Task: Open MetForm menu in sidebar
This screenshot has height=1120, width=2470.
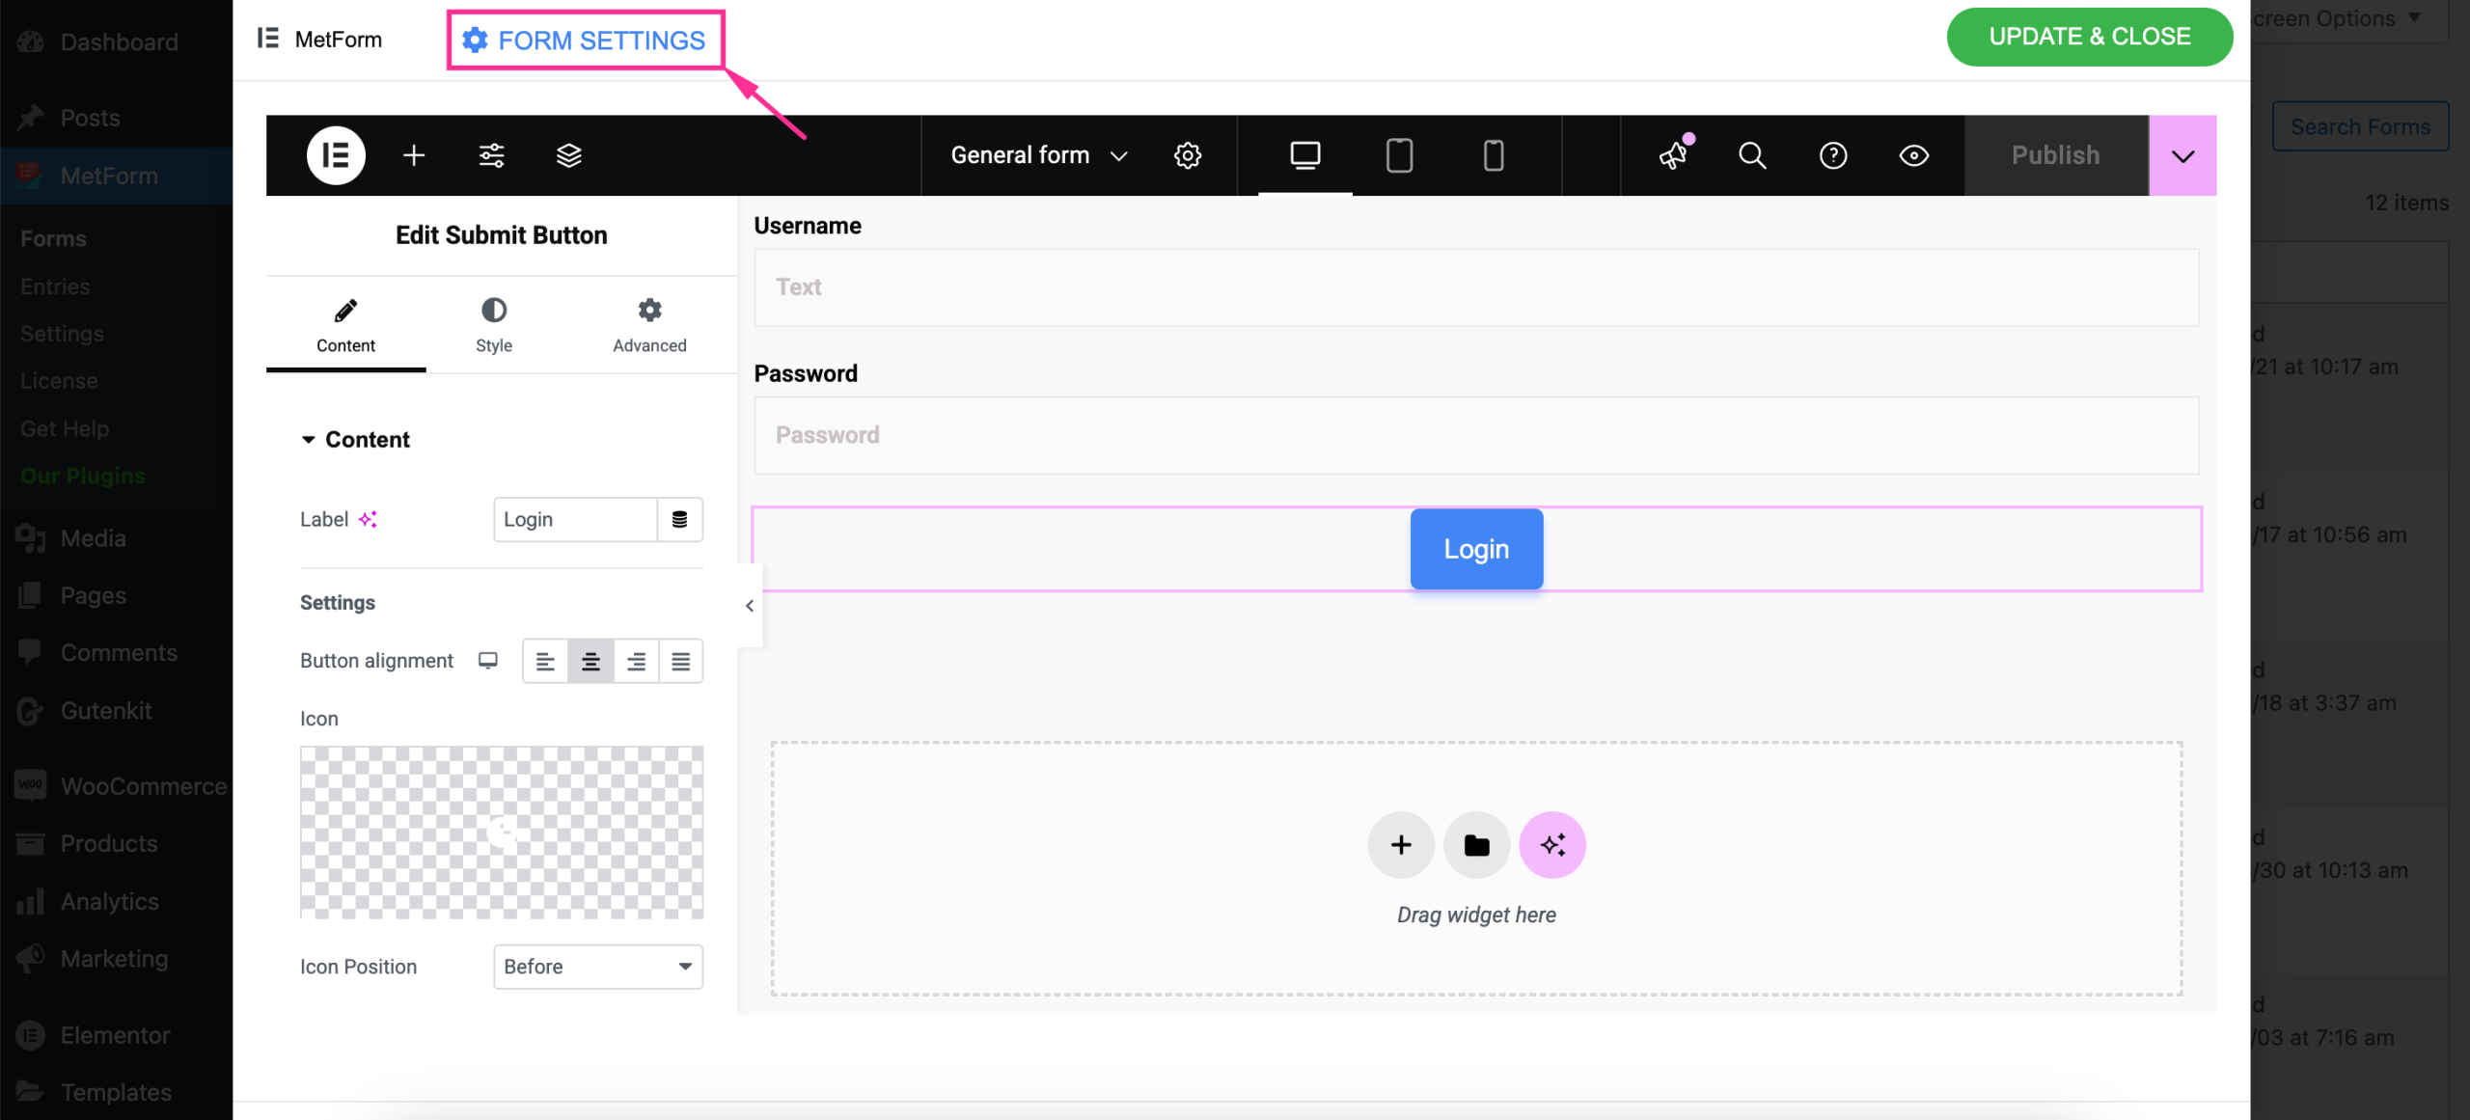Action: [116, 176]
